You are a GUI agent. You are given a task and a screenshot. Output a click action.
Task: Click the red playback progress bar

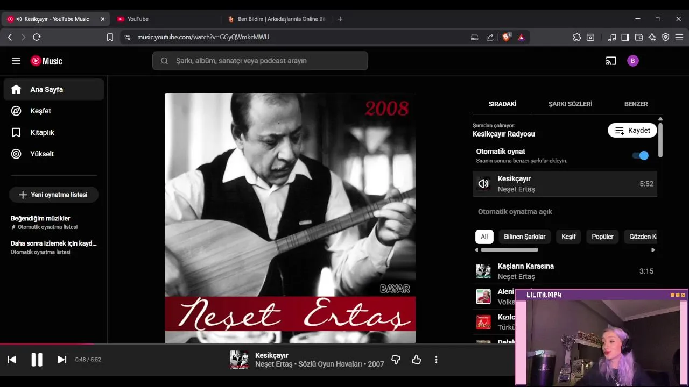[47, 344]
